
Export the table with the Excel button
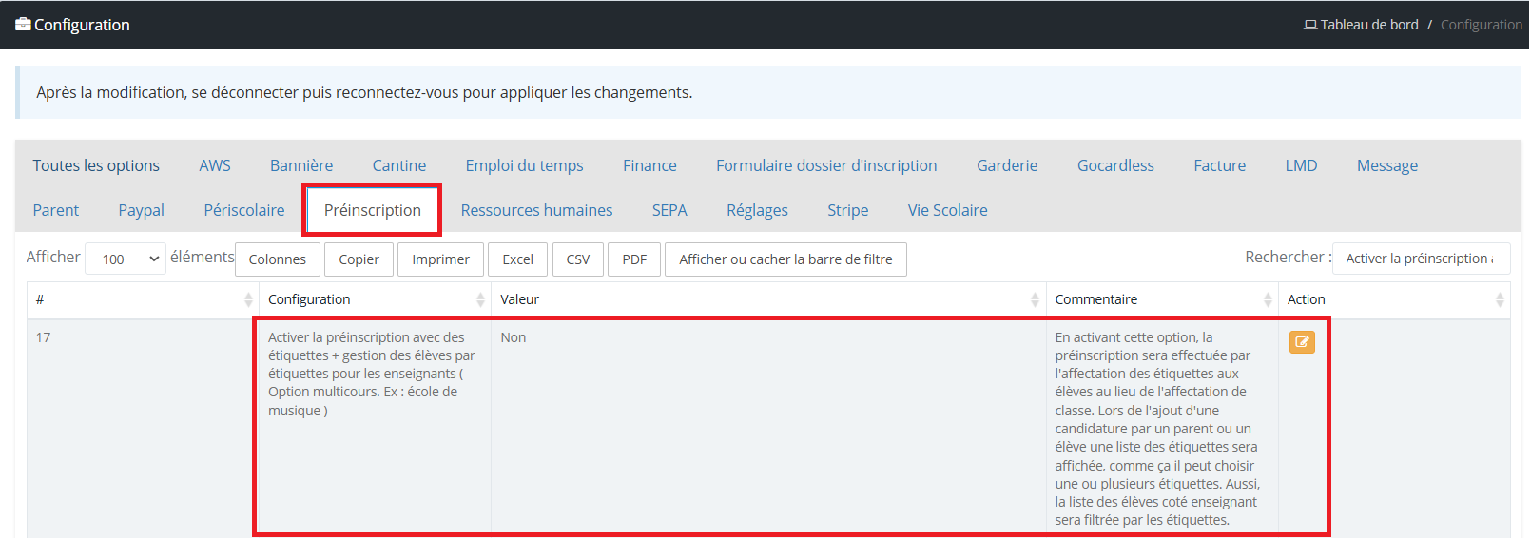[x=517, y=259]
